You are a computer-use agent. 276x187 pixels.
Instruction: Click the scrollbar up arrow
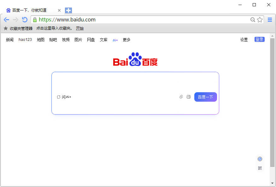click(x=273, y=36)
